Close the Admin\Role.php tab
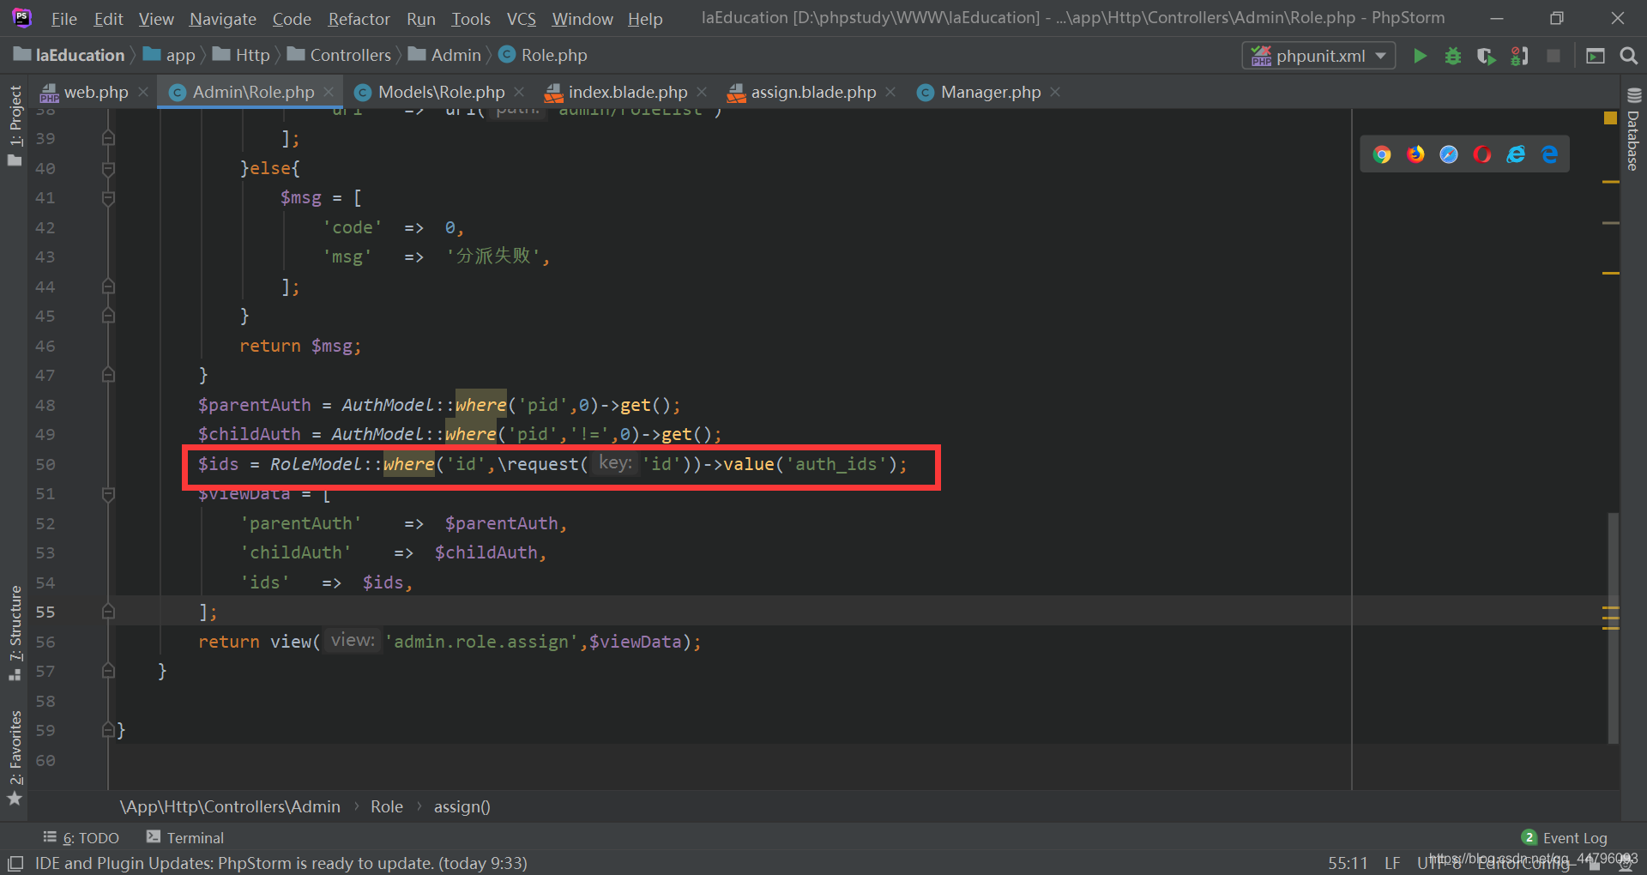This screenshot has width=1647, height=875. tap(329, 92)
